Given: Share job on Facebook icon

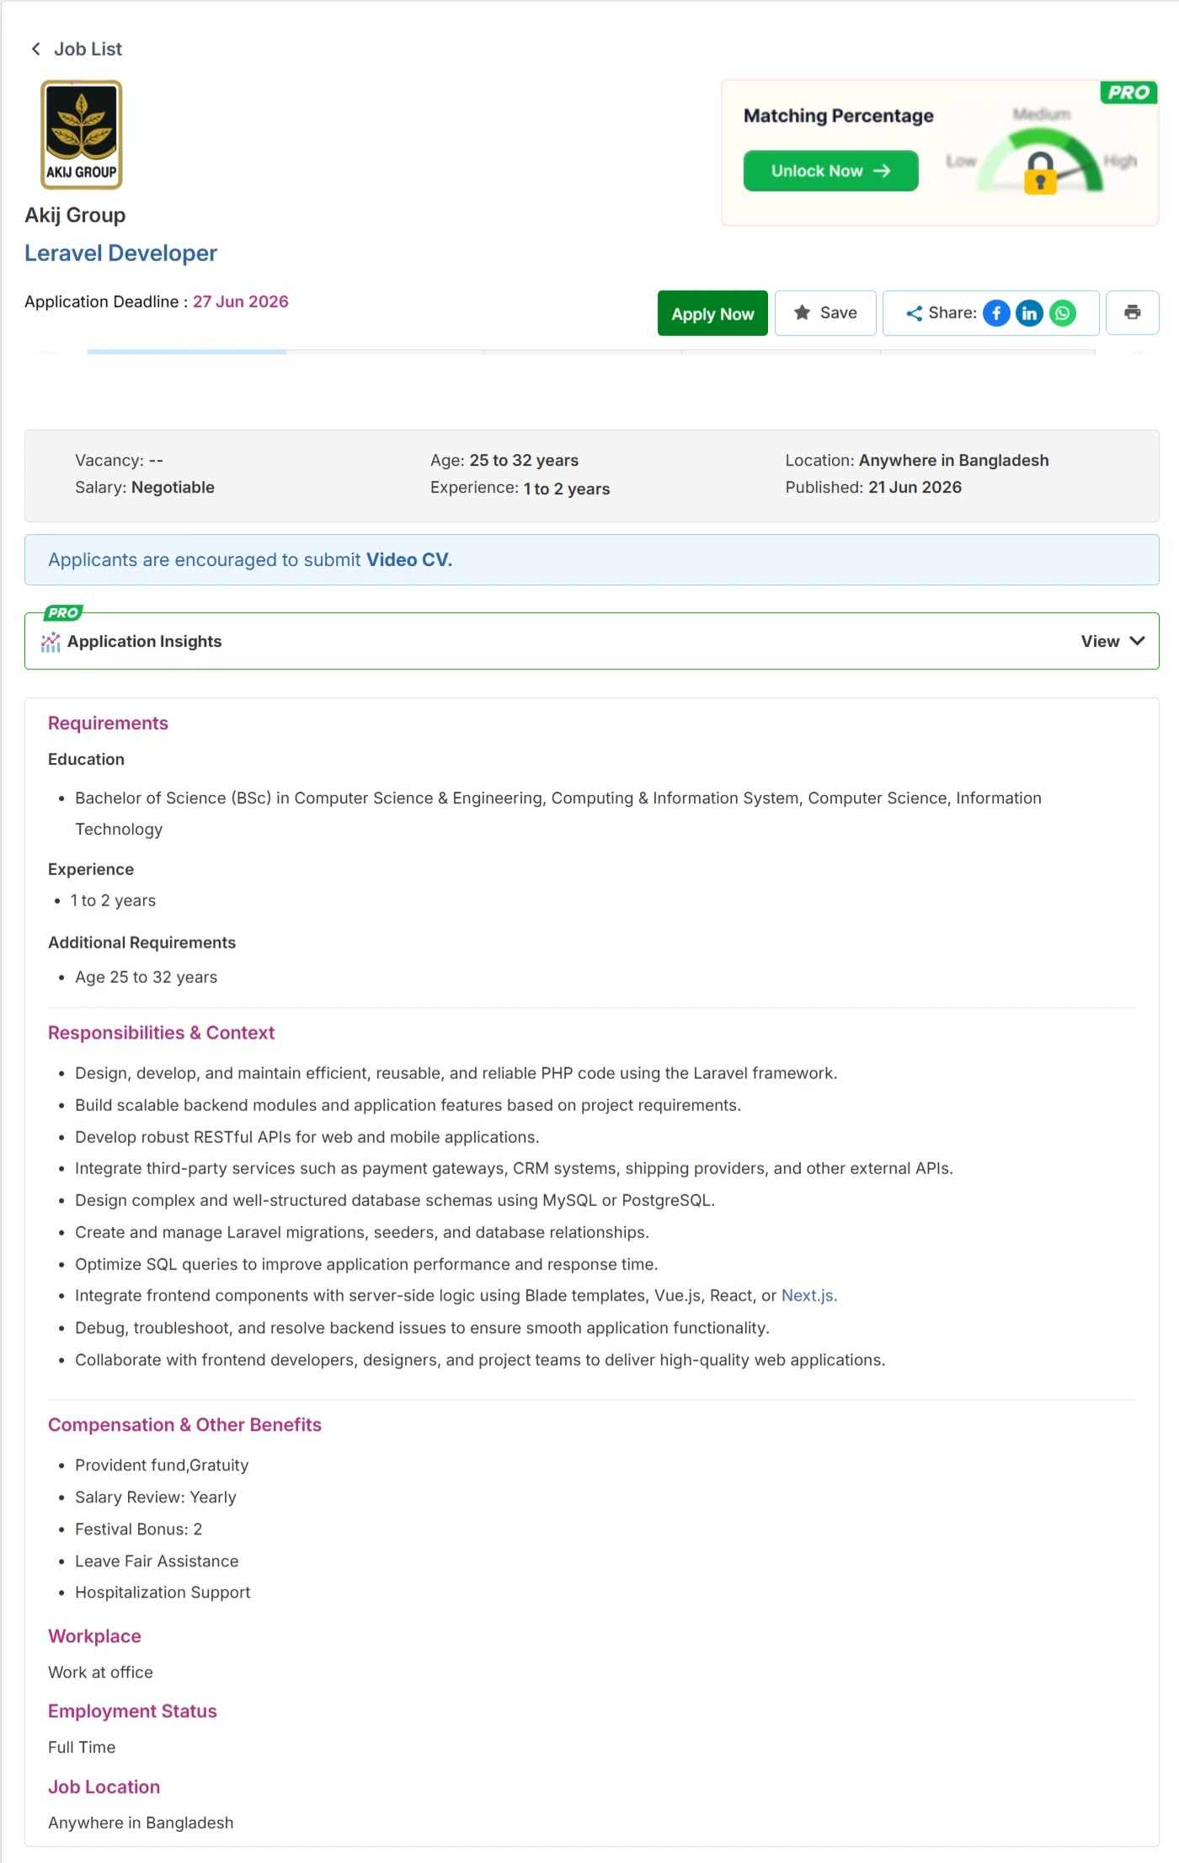Looking at the screenshot, I should (996, 313).
